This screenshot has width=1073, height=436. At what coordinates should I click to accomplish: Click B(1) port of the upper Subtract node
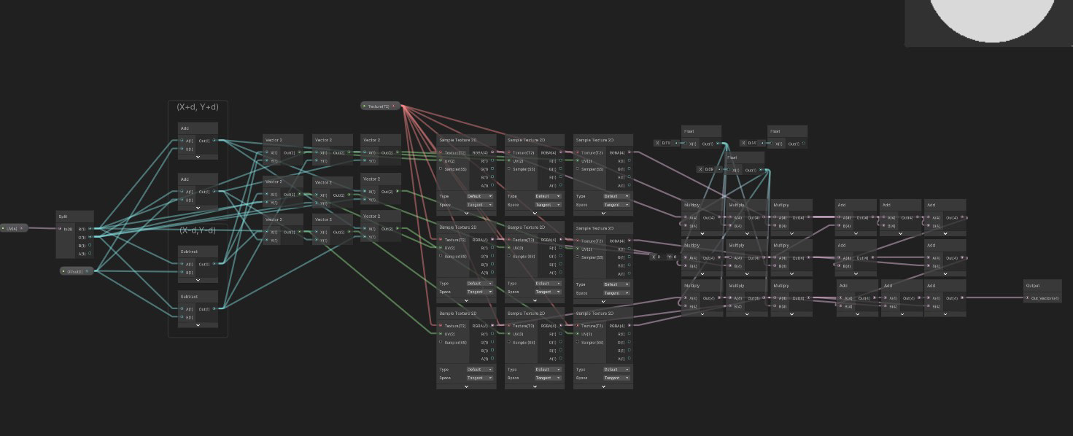[x=182, y=272]
